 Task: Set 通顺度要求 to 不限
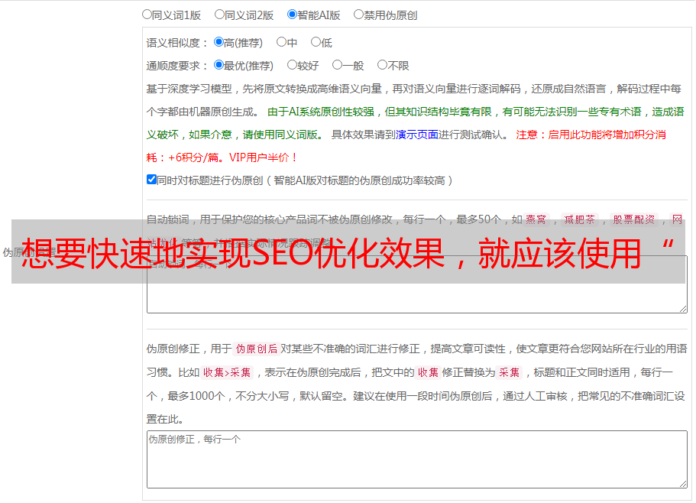point(382,65)
